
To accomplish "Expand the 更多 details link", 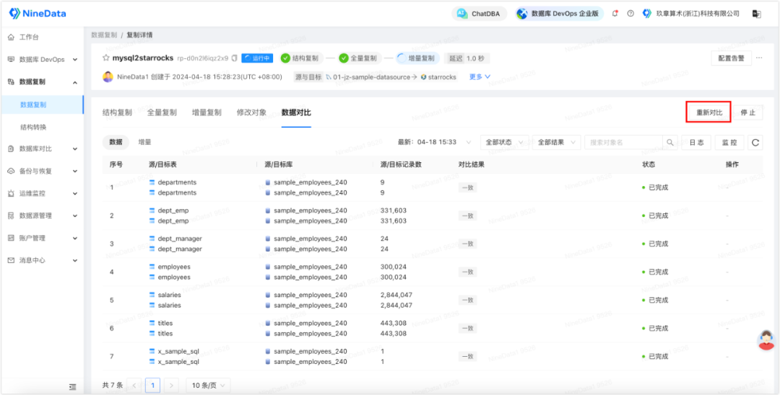I will pyautogui.click(x=480, y=77).
